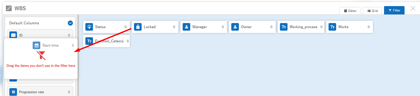The height and width of the screenshot is (96, 420).
Task: Select the Locked filter label
Action: pyautogui.click(x=150, y=27)
